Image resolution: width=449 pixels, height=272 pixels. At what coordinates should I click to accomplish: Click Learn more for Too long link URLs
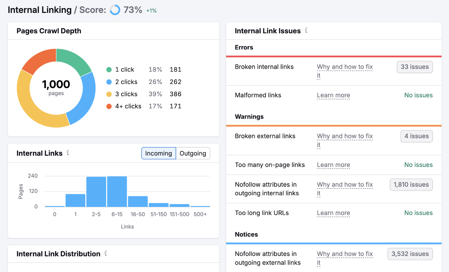(333, 213)
